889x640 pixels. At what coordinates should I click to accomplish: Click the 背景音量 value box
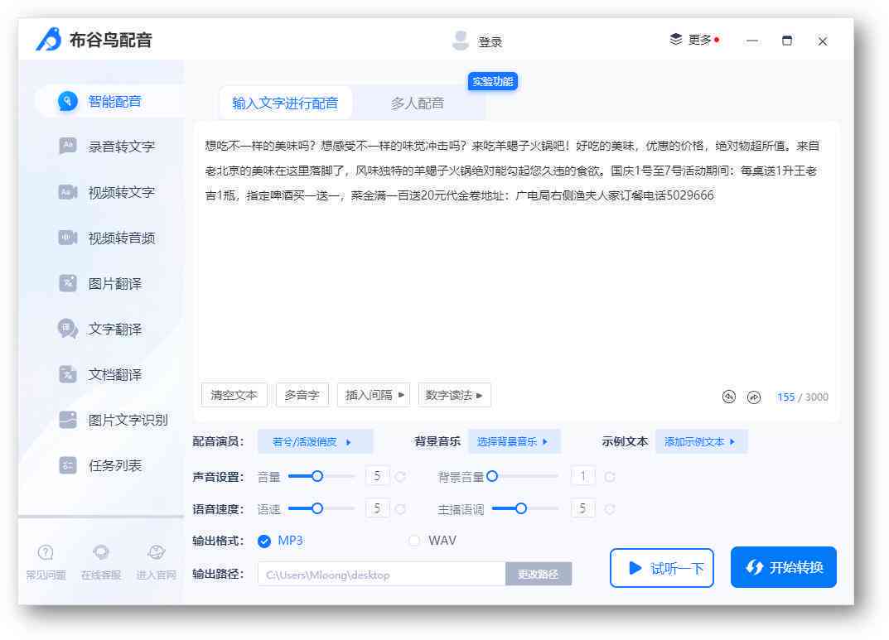coord(582,476)
